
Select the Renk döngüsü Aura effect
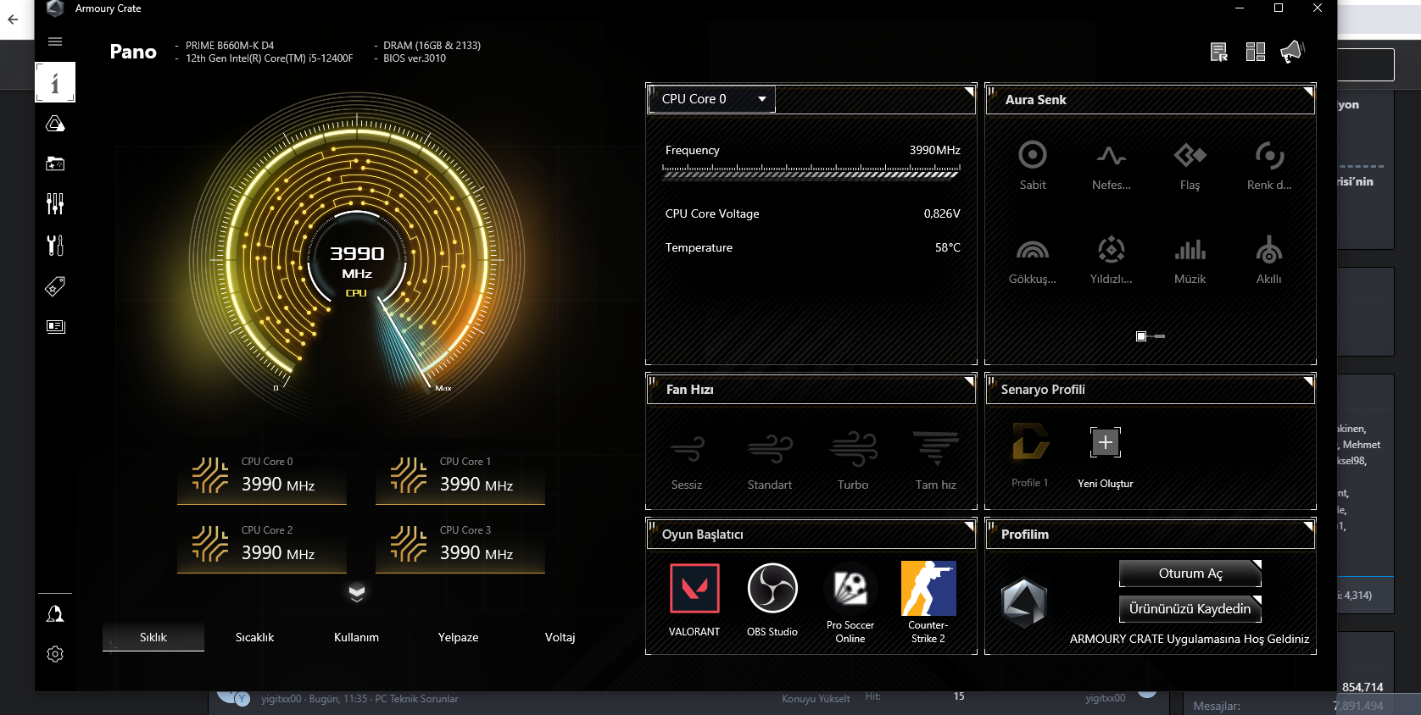(1269, 165)
